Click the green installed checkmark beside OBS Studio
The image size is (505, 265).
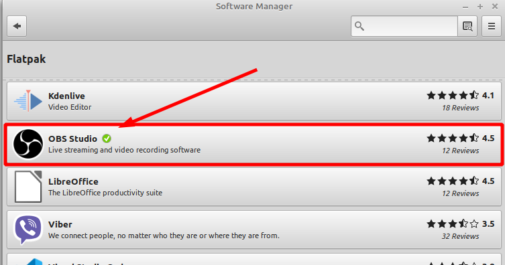(x=107, y=139)
